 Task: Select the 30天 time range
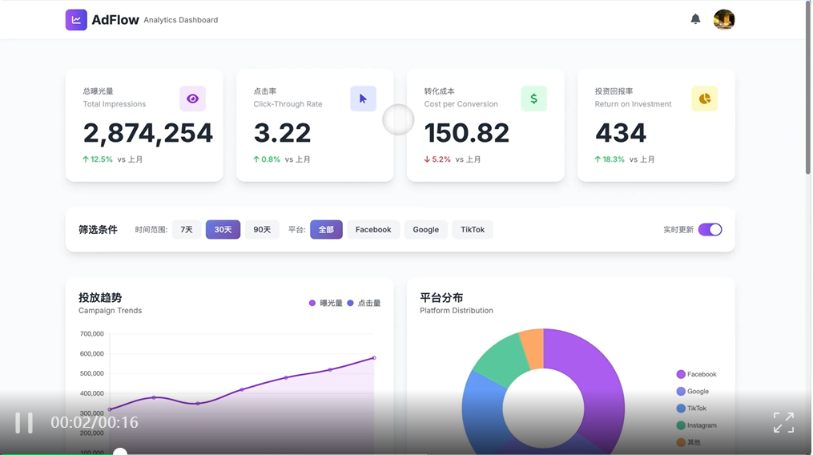223,229
